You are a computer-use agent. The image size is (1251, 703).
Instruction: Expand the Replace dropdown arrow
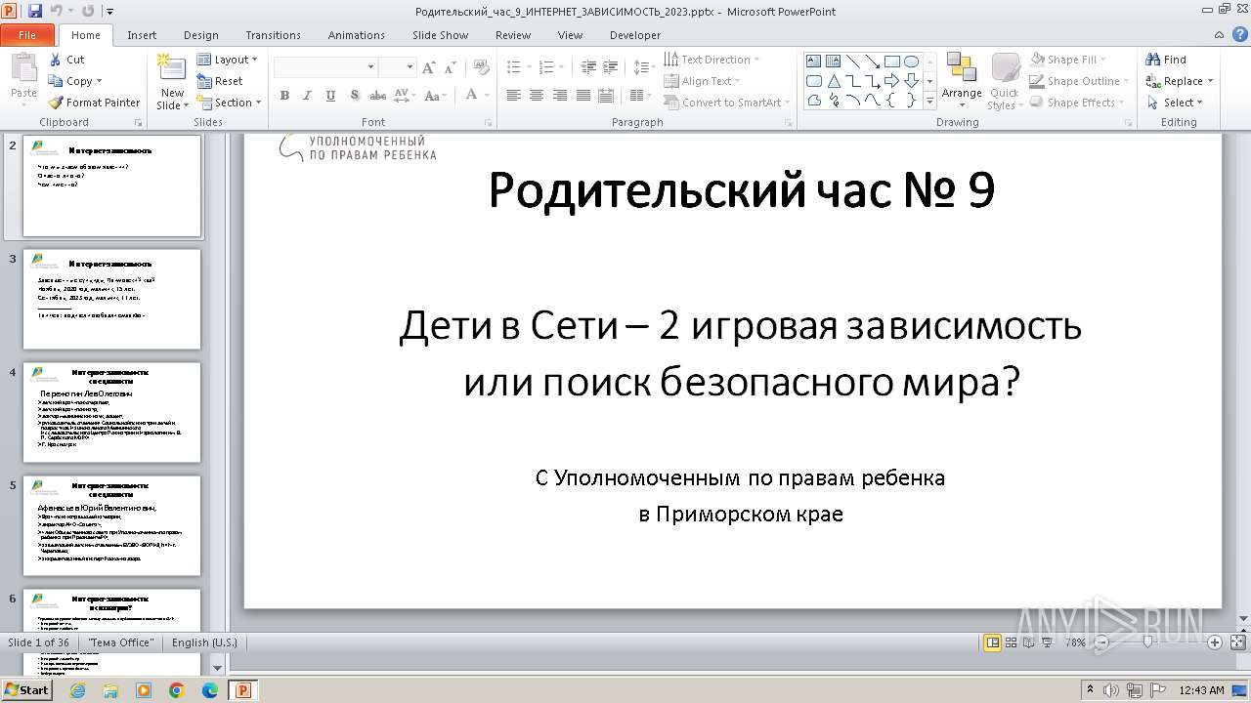[x=1210, y=81]
